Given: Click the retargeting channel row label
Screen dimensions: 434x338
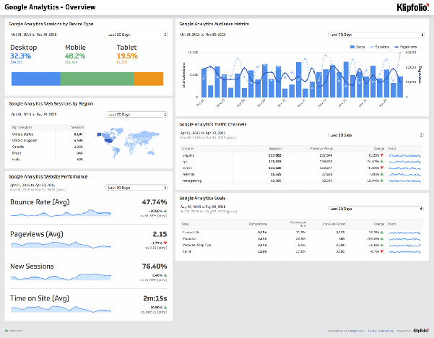Looking at the screenshot, I should click(192, 181).
